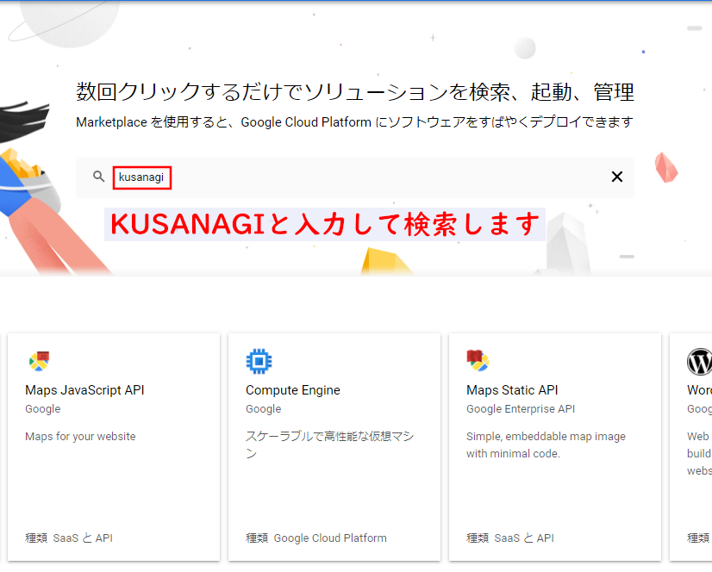Click the Compute Engine chip icon
Viewport: 712px width, 572px height.
259,361
